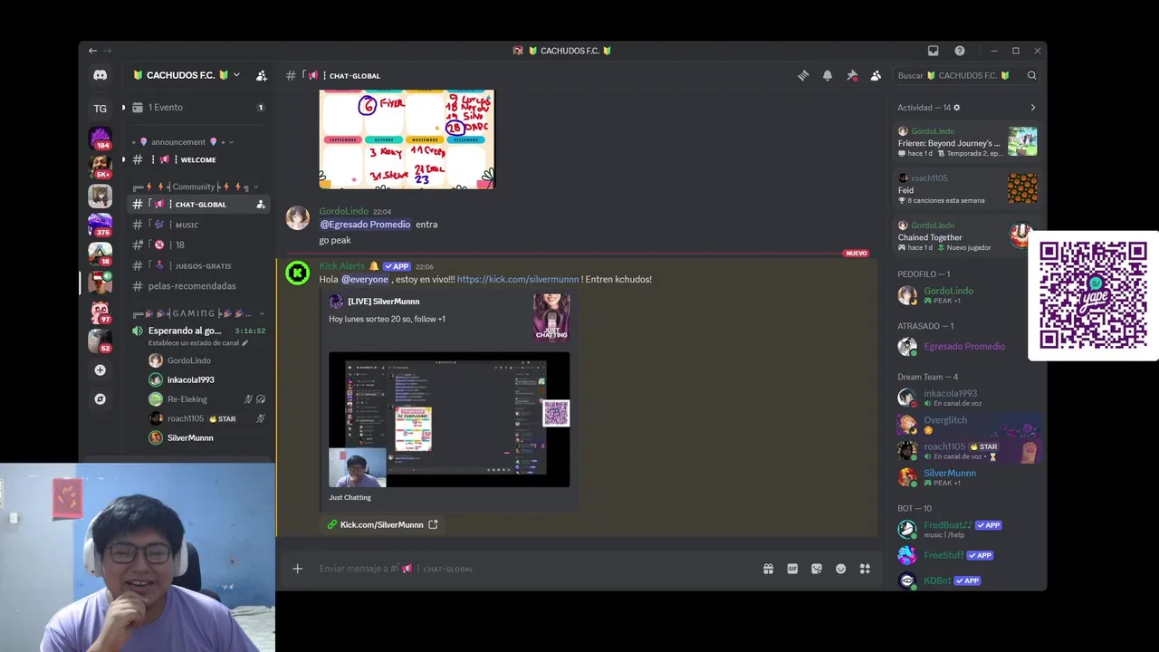1159x652 pixels.
Task: Show pinned messages pin icon
Action: [x=851, y=76]
